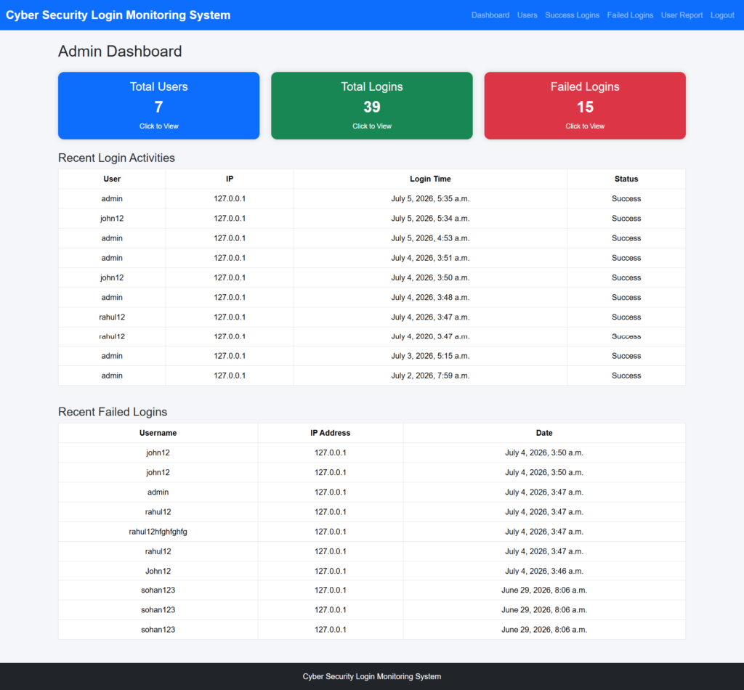Screen dimensions: 744x690
Task: Click IP 127.0.0.1 in the John12 failed row
Action: (331, 571)
